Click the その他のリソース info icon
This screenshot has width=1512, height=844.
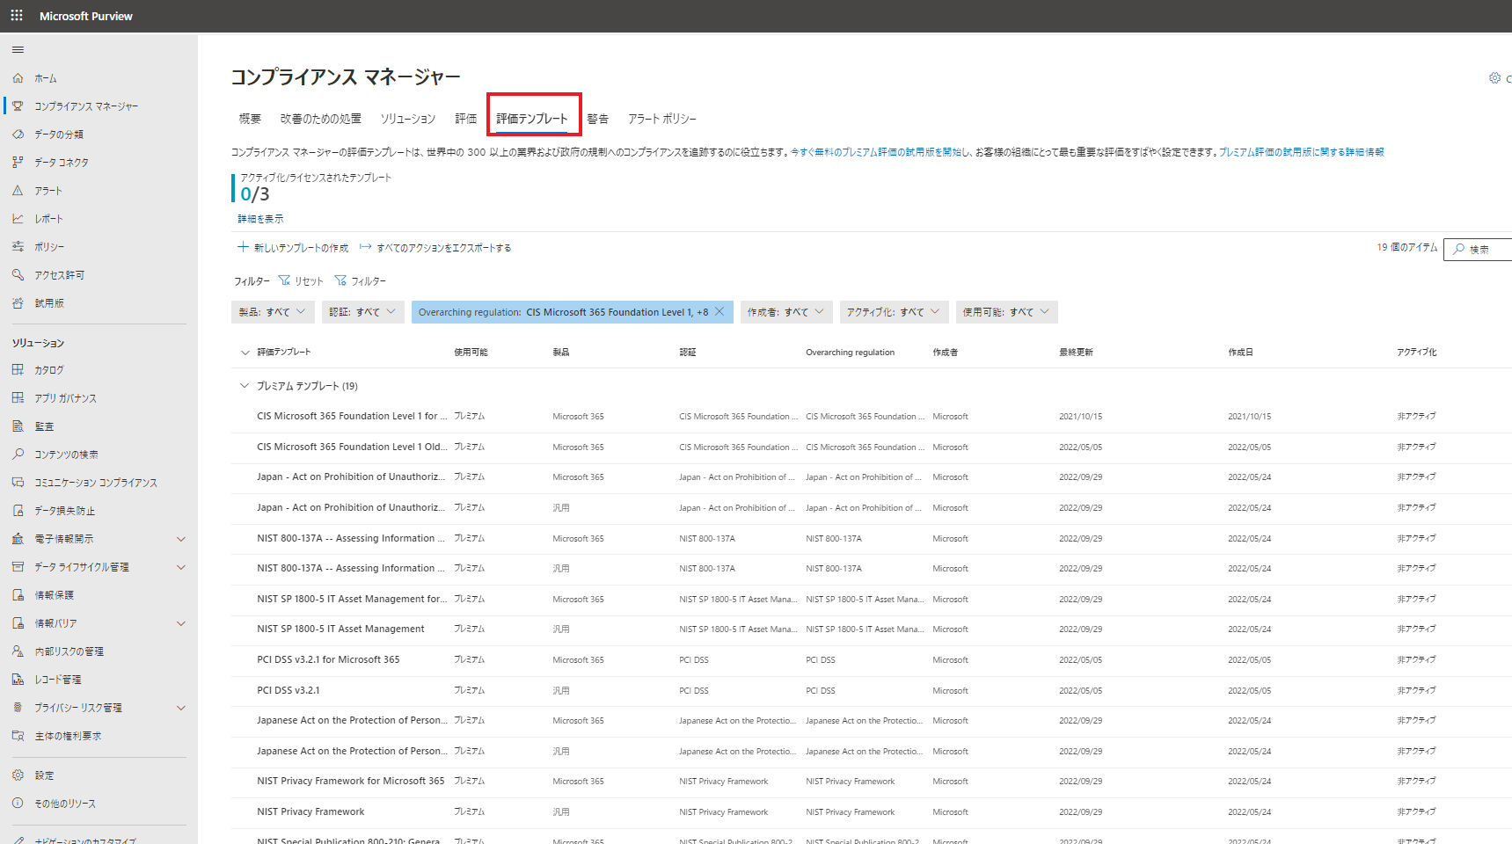click(18, 804)
